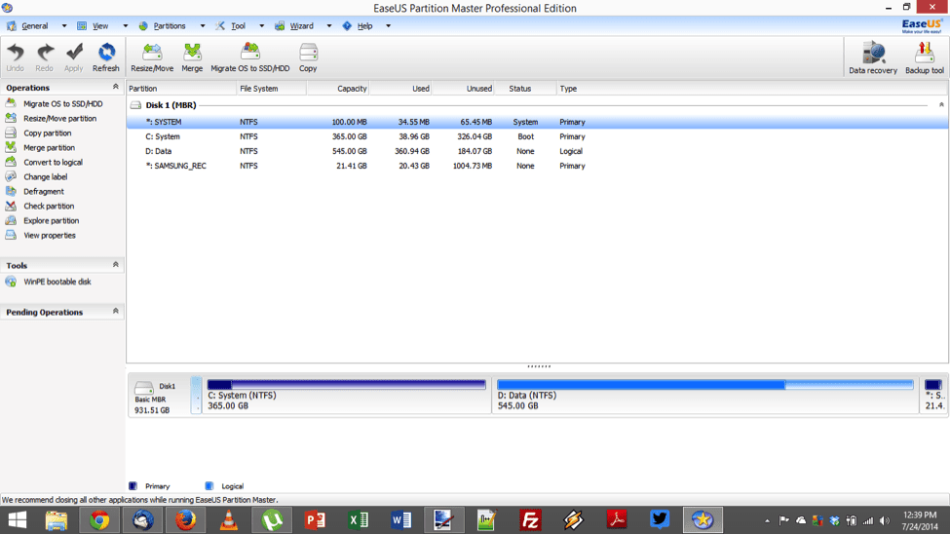Image resolution: width=950 pixels, height=535 pixels.
Task: Collapse the Operations panel
Action: click(x=115, y=87)
